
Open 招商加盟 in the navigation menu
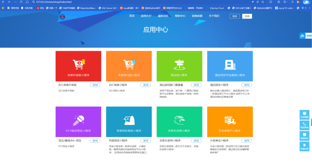[x=197, y=16]
